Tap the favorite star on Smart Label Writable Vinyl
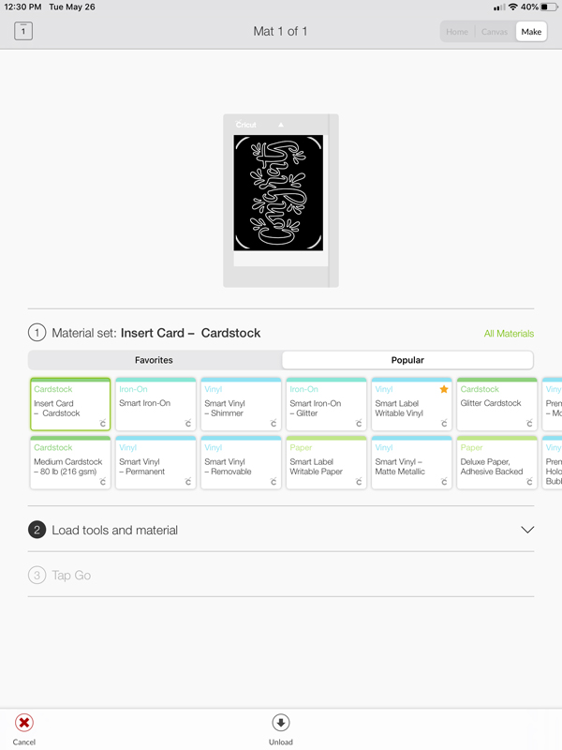 [x=444, y=389]
